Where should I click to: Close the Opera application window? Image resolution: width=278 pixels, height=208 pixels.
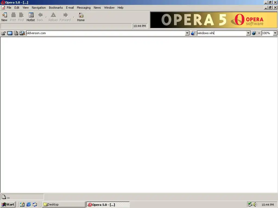pos(275,2)
